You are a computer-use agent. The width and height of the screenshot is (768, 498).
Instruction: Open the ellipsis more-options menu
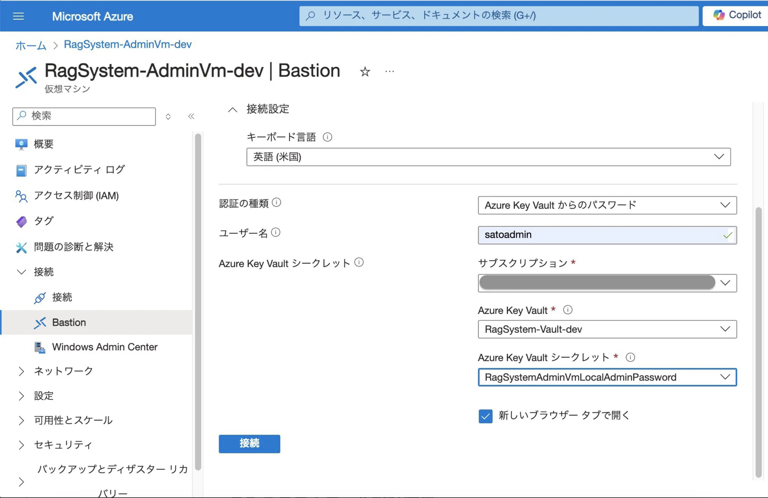click(390, 72)
